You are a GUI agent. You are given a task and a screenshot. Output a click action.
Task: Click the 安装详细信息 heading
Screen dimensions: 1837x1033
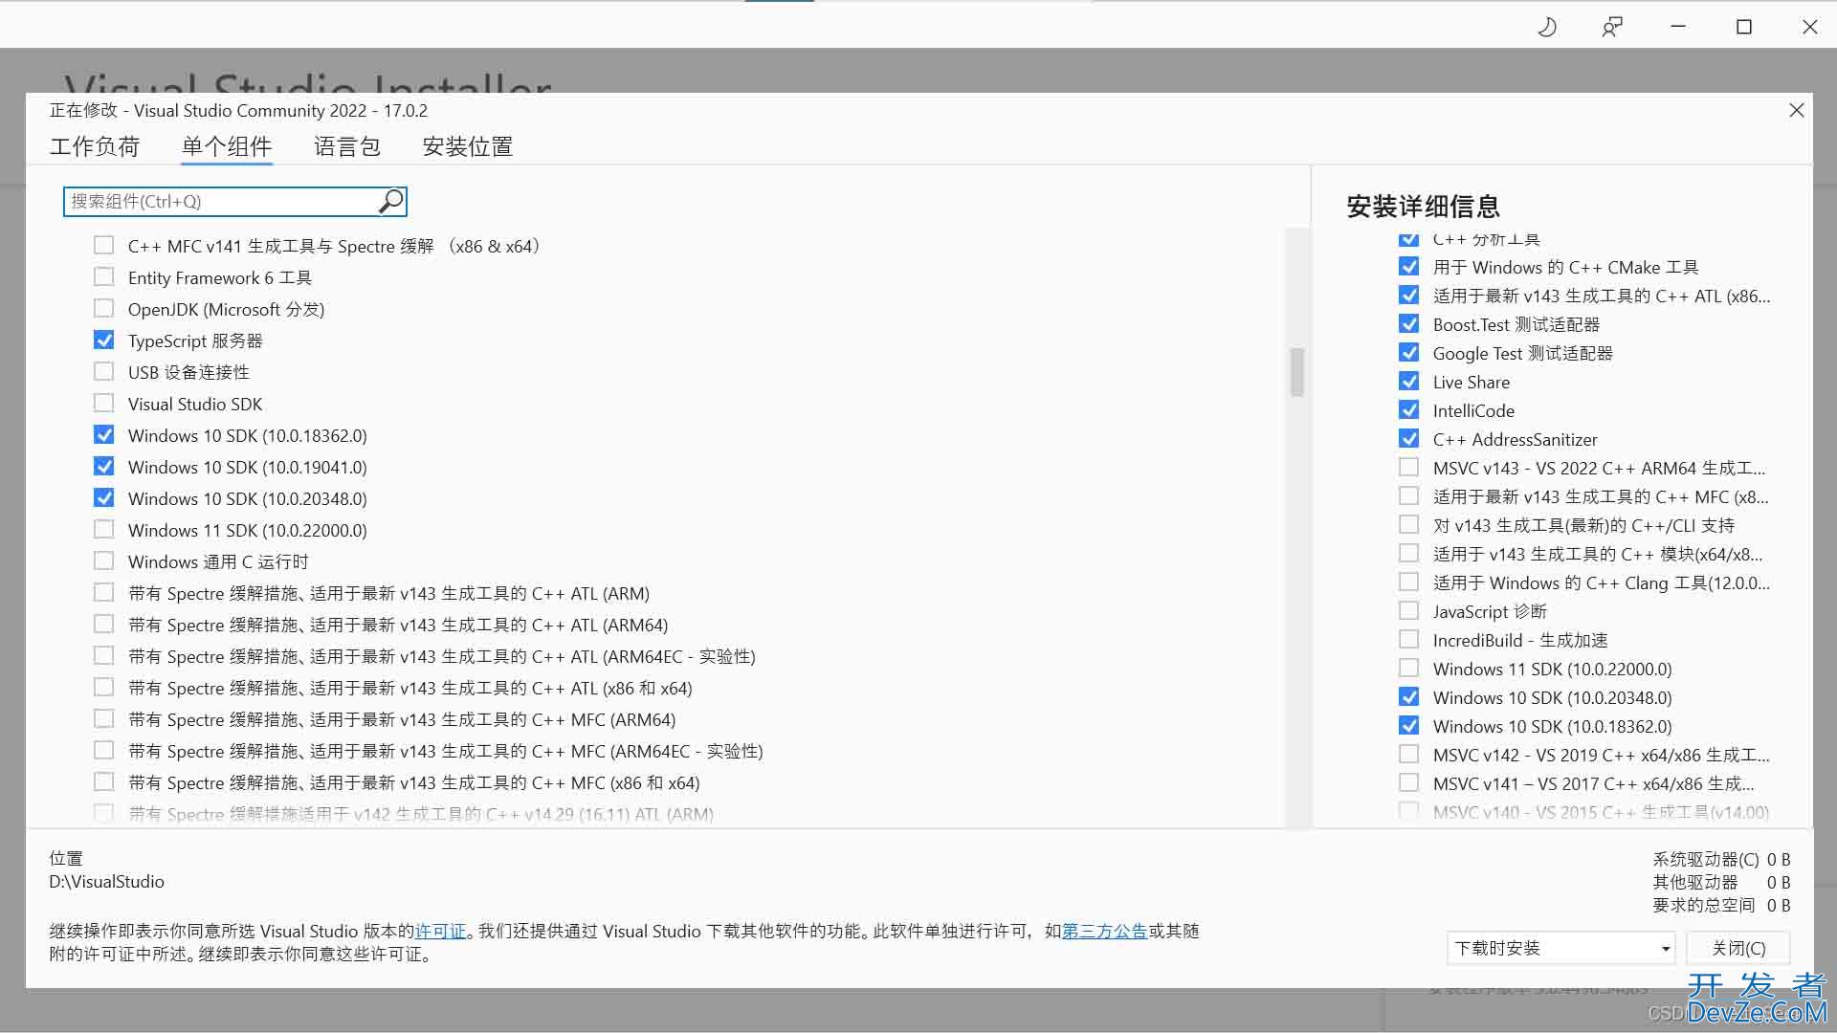(x=1423, y=207)
